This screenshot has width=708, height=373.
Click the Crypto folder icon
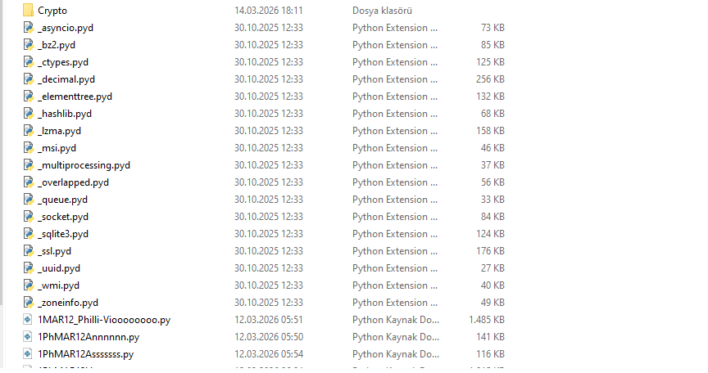tap(28, 11)
